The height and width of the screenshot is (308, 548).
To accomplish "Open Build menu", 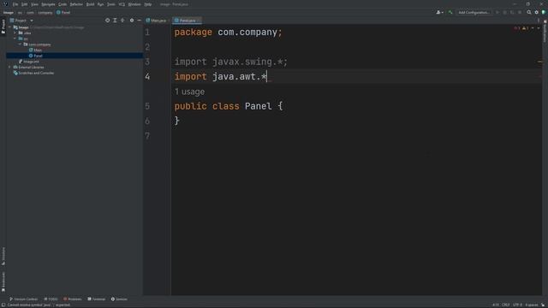I will point(90,4).
